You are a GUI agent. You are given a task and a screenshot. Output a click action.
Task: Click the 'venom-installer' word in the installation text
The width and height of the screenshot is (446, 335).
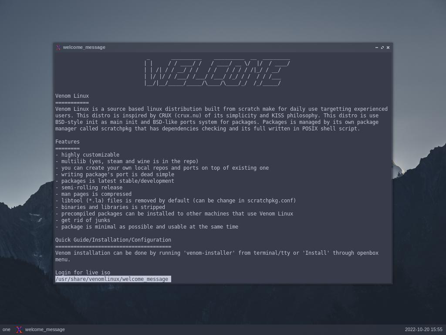click(x=209, y=253)
